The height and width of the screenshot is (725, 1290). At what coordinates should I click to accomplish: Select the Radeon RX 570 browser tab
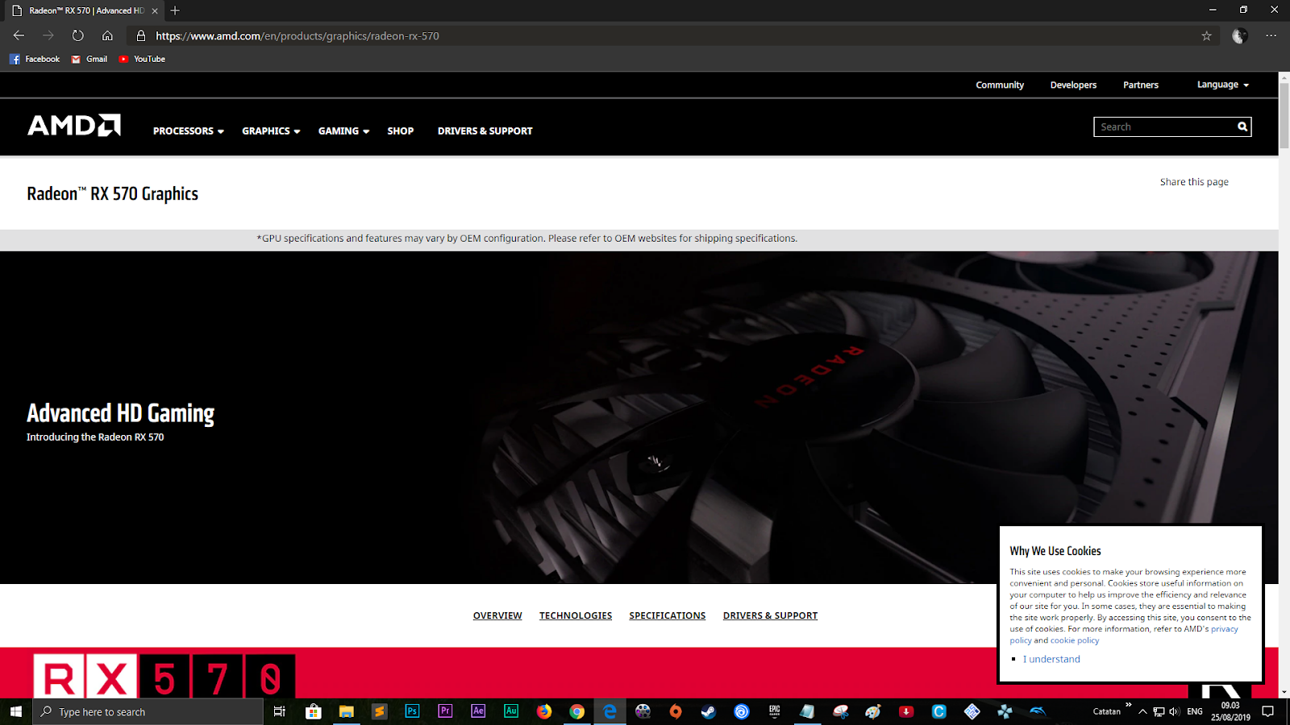[85, 10]
